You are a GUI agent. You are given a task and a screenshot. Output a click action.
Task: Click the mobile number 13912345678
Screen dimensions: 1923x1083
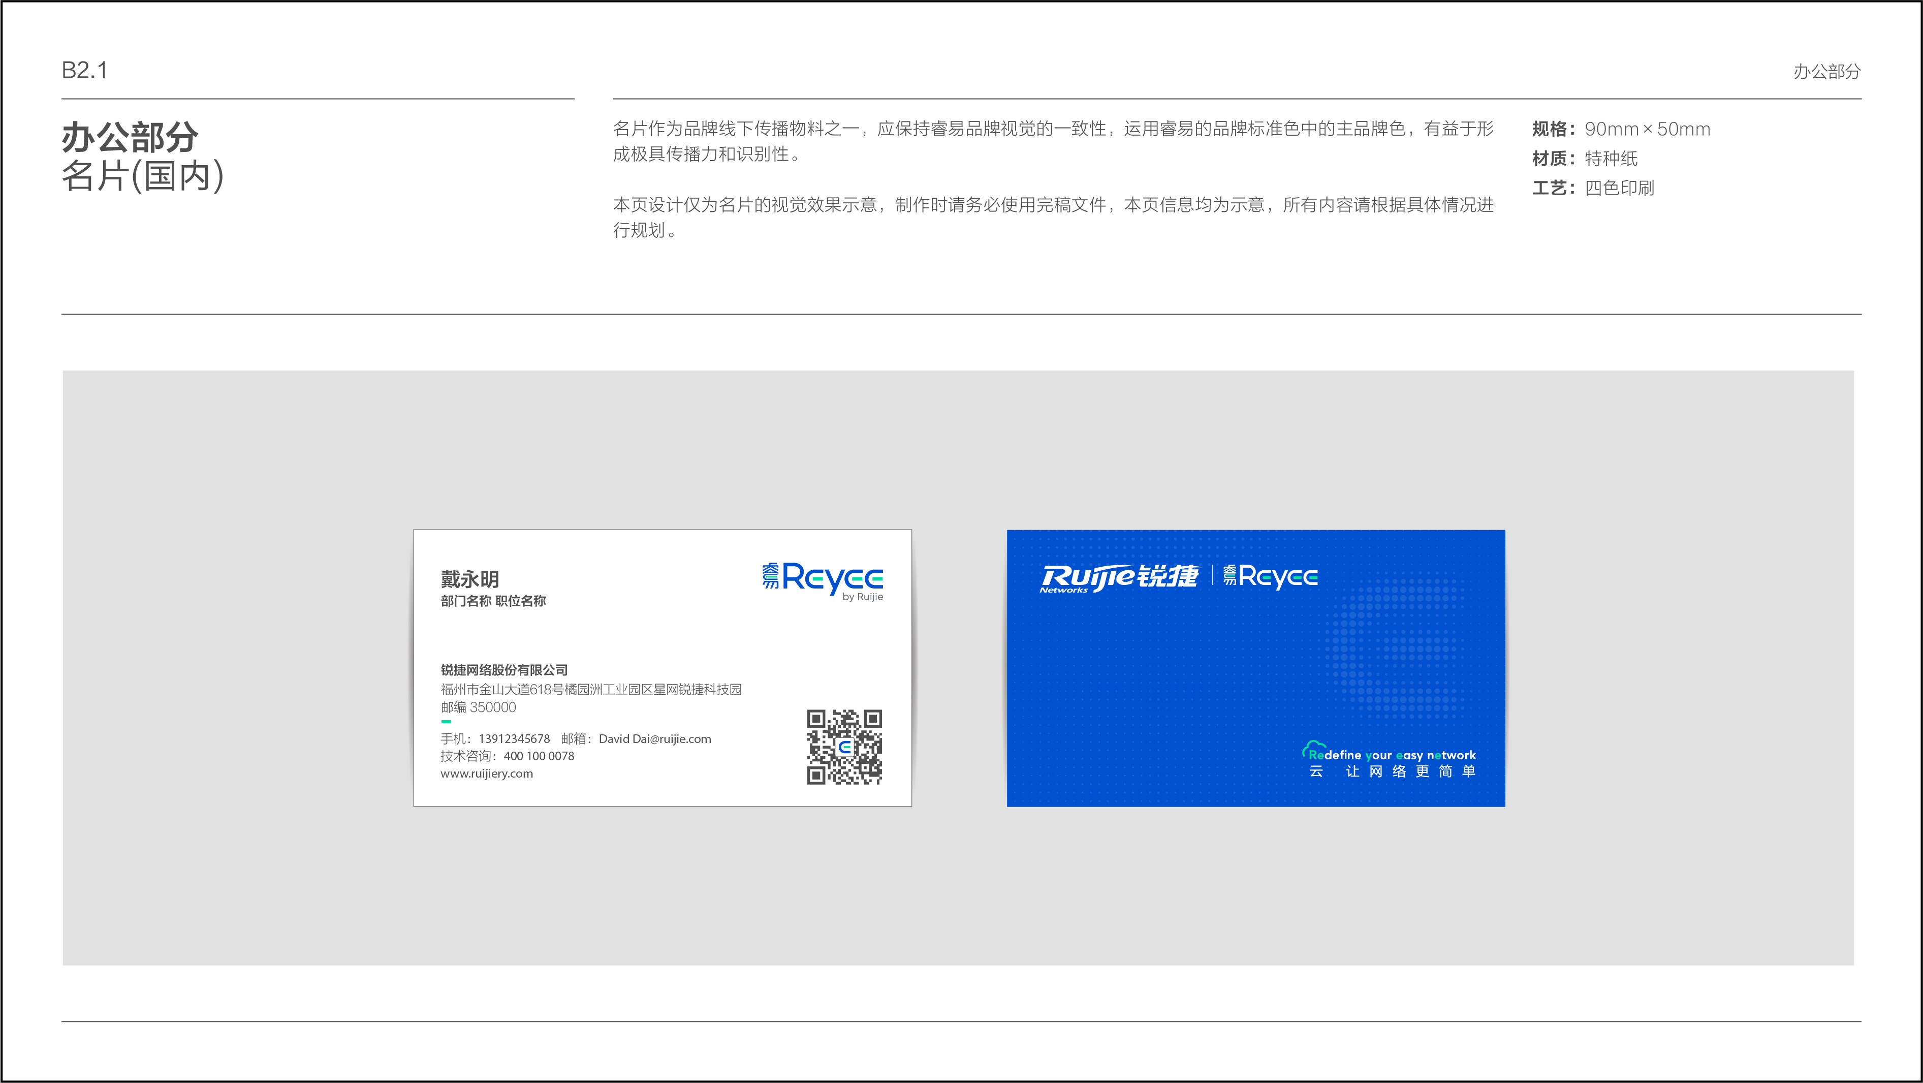[514, 738]
